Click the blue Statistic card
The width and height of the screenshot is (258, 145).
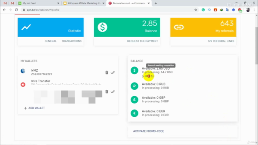coord(50,27)
